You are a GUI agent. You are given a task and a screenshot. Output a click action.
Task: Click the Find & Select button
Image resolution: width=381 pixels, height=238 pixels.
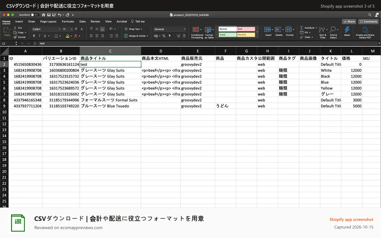333,32
